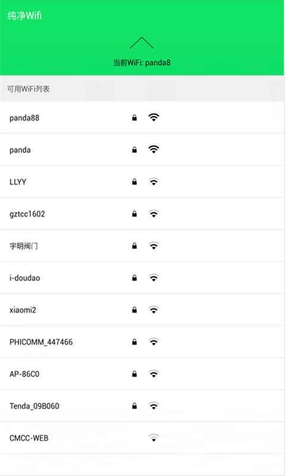The width and height of the screenshot is (285, 476).
Task: Click the lock icon next to panda88
Action: pyautogui.click(x=134, y=117)
